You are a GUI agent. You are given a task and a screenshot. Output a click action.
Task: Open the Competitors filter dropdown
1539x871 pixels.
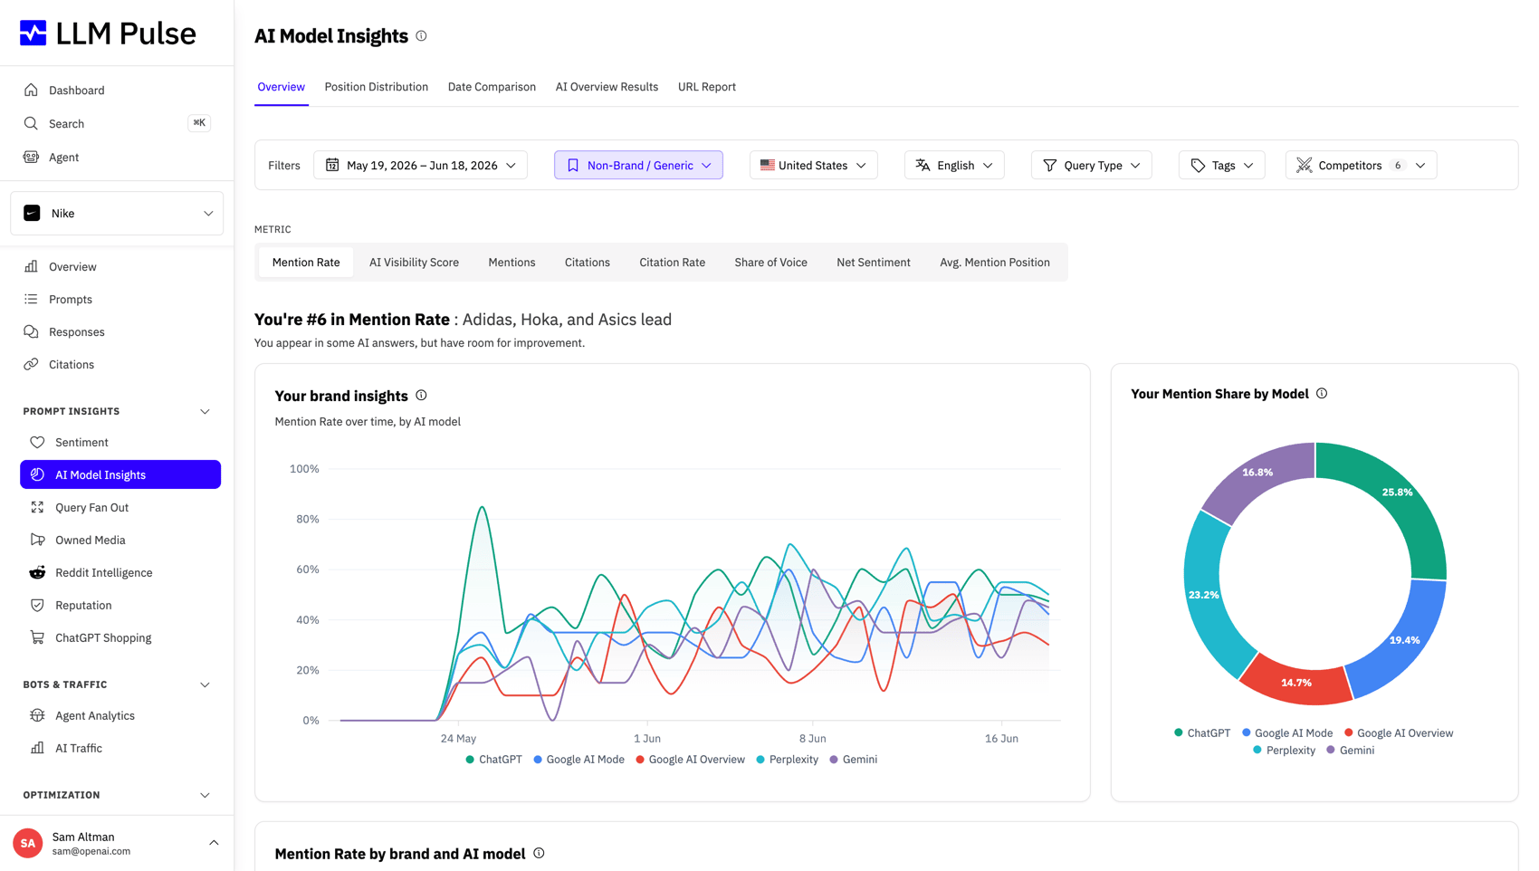tap(1361, 165)
